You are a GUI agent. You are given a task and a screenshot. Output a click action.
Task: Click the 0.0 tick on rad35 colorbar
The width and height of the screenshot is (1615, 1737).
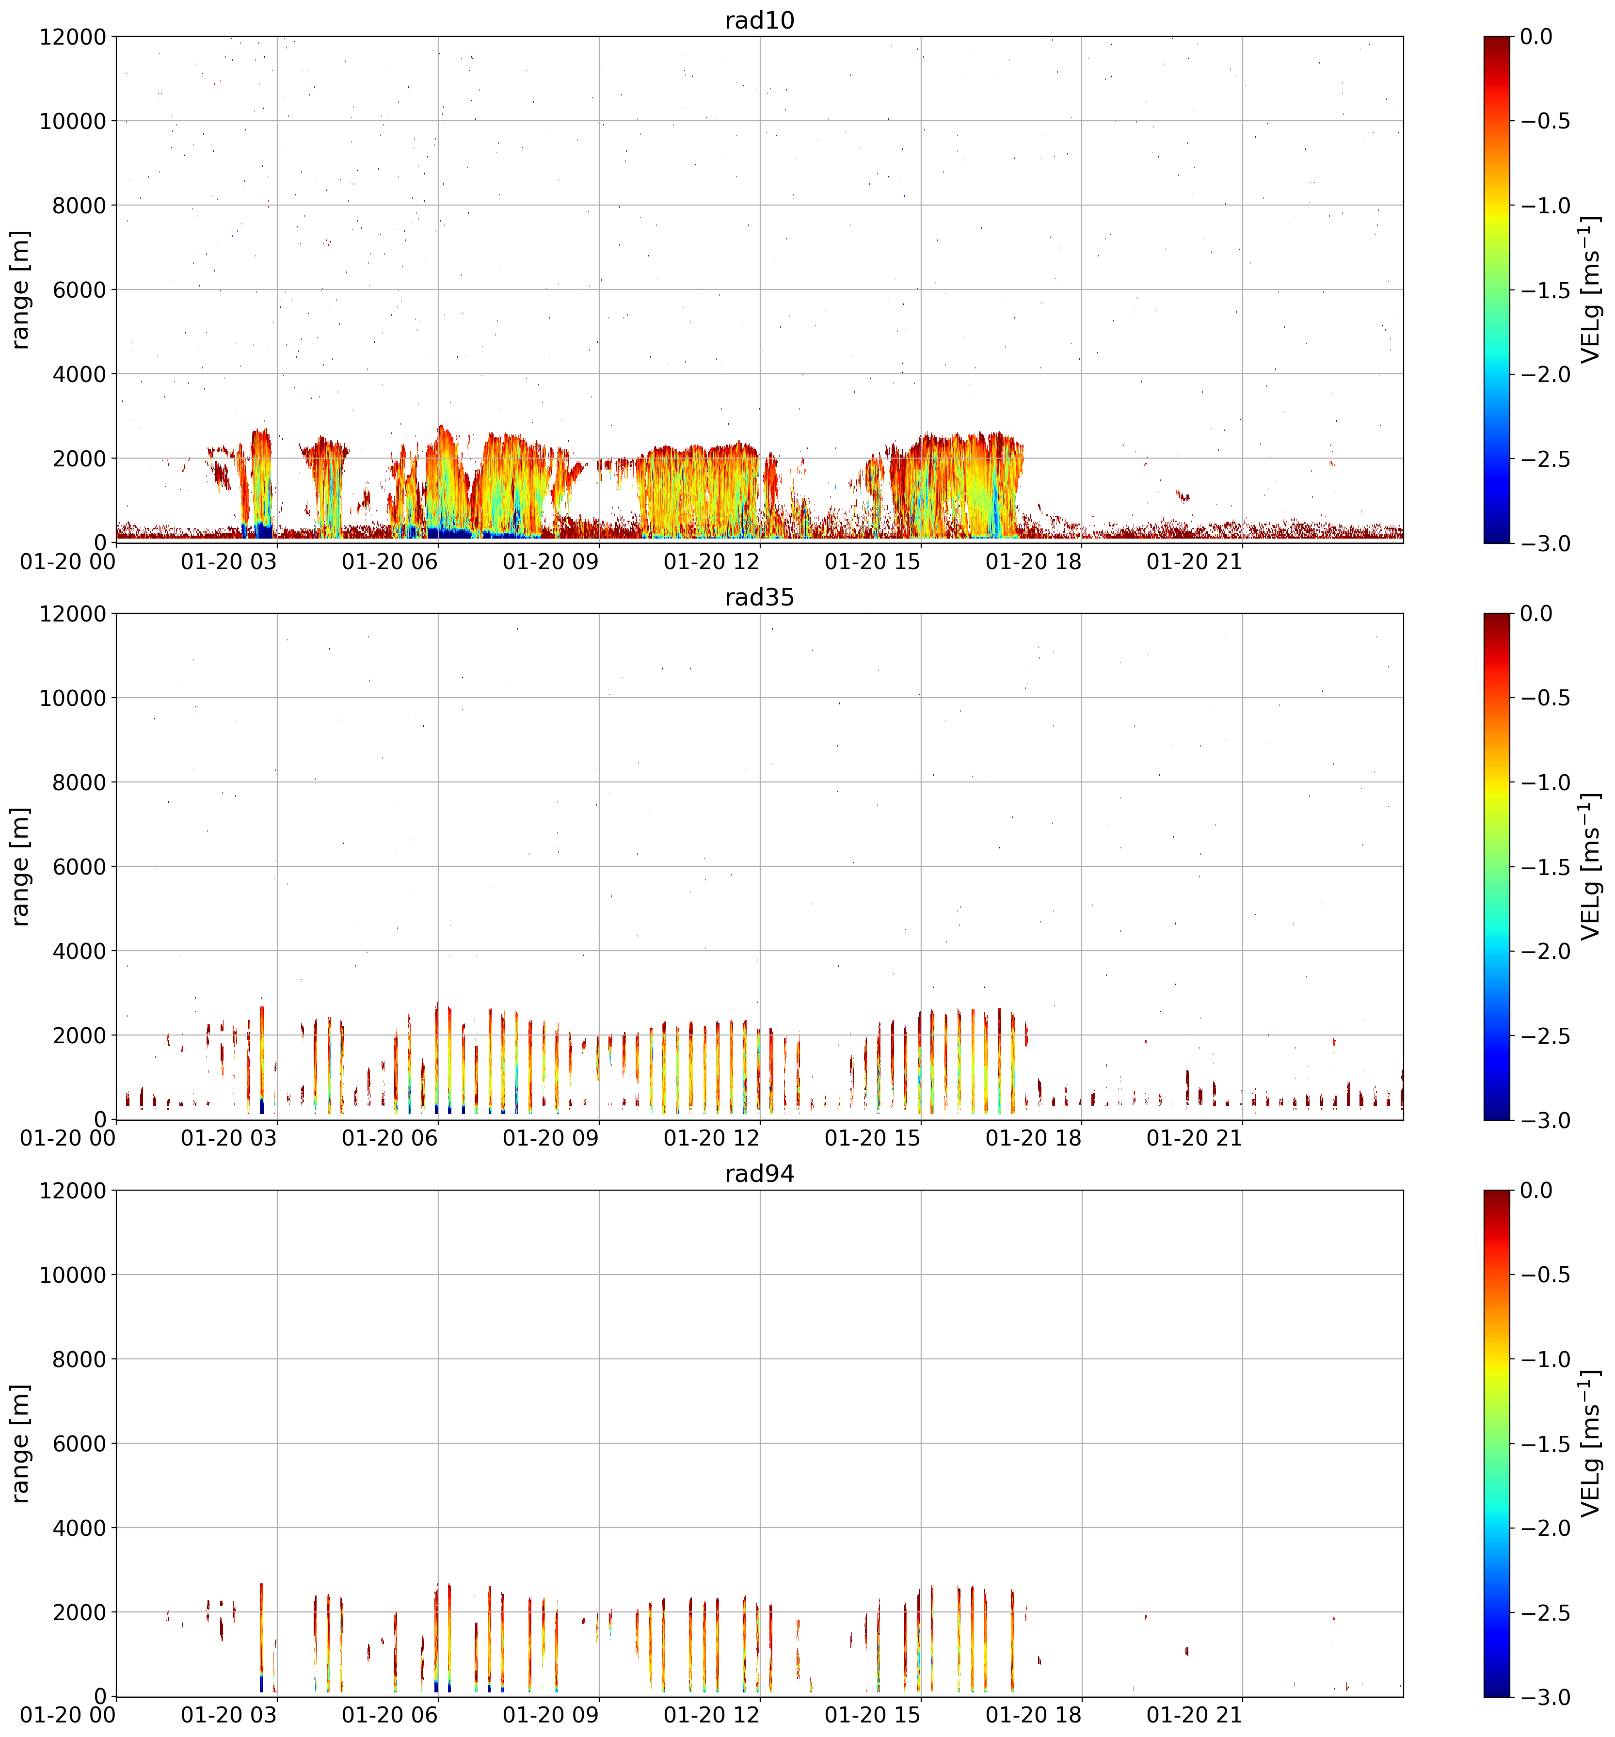click(x=1537, y=613)
